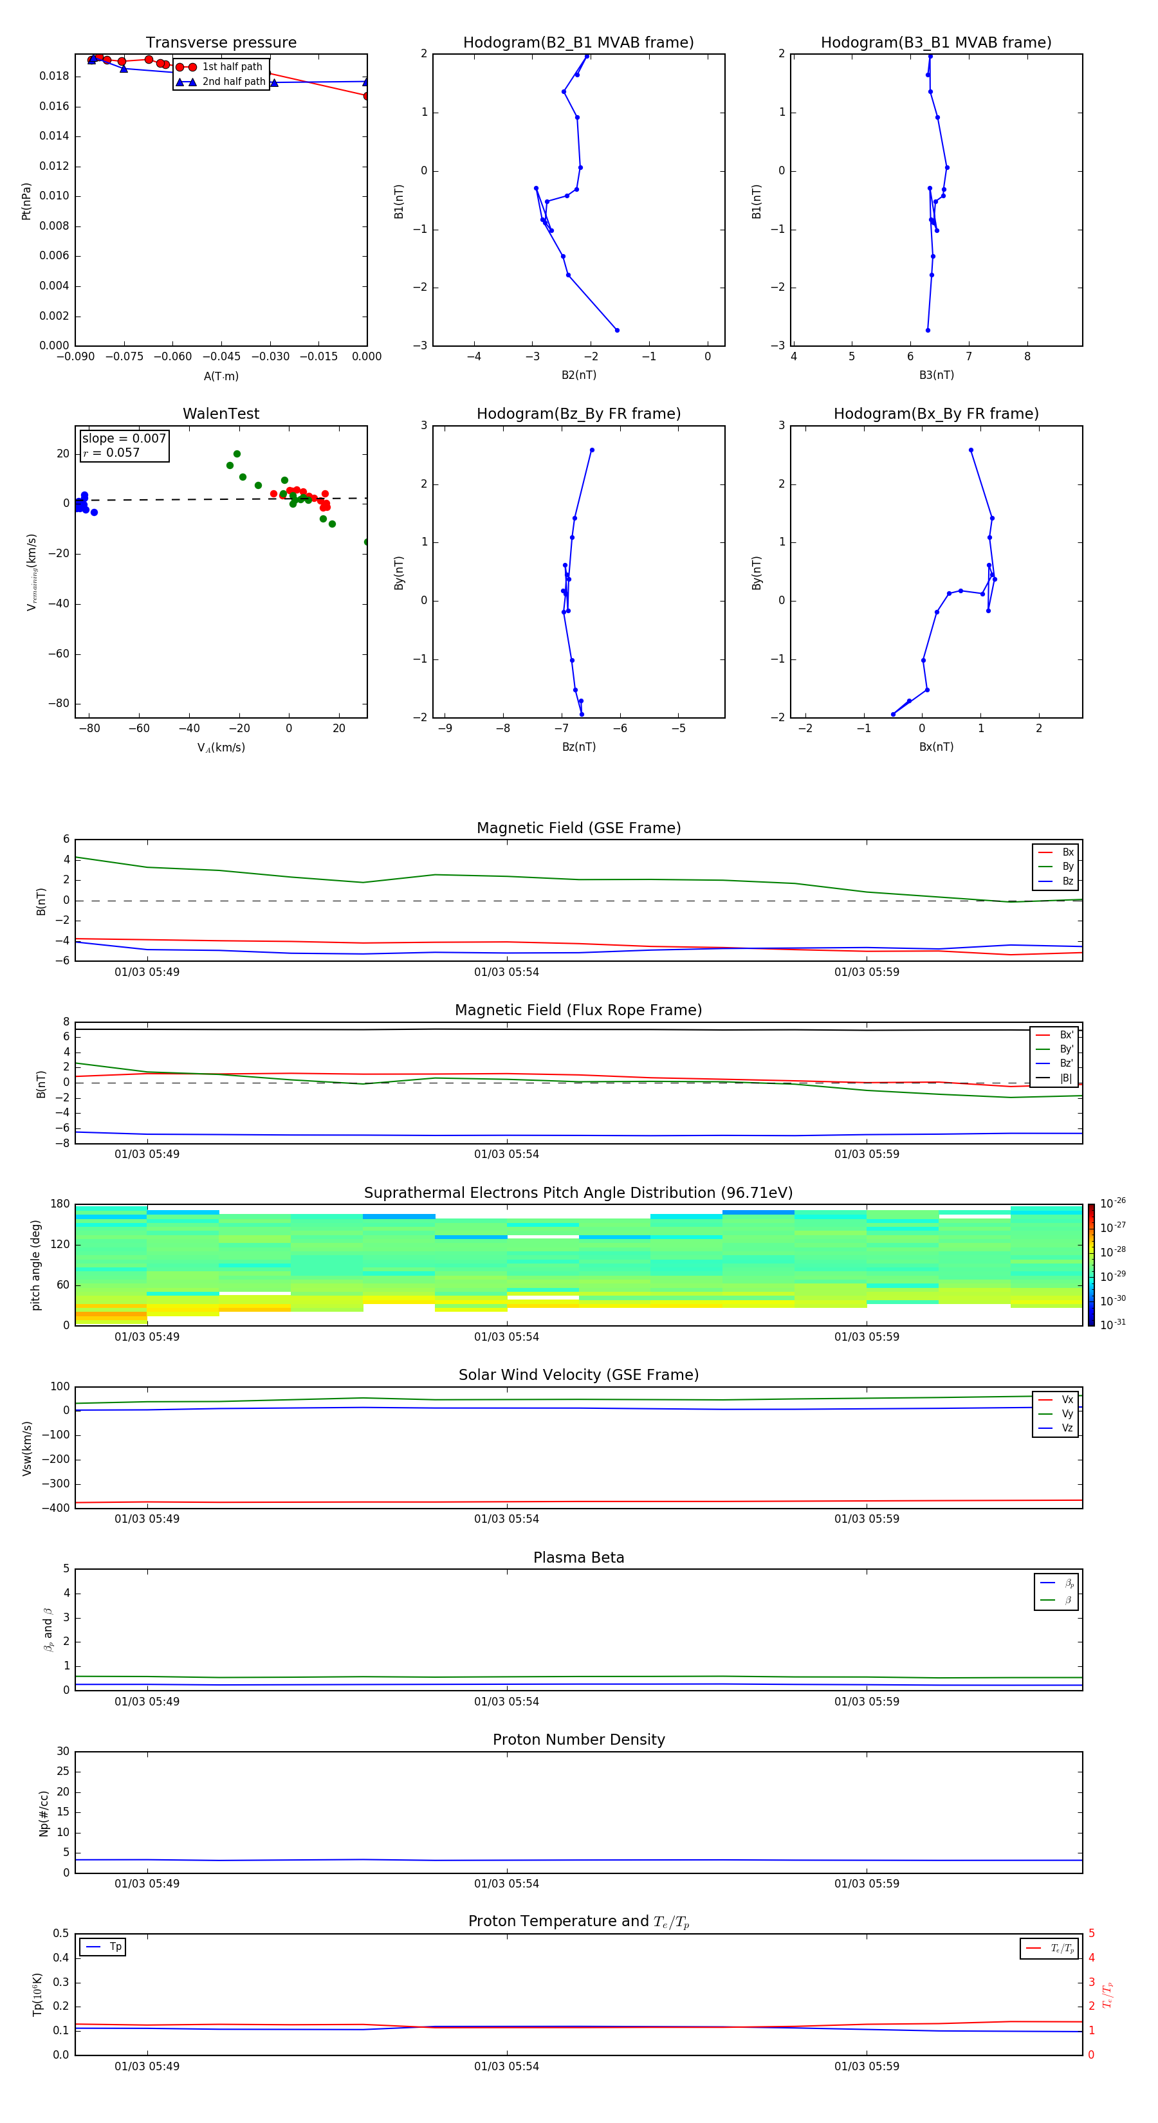Click "01/03 05:59" tick under Plasma Beta plot

866,1702
